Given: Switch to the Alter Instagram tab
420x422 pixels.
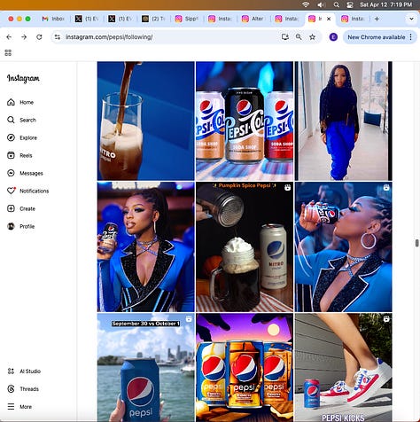Looking at the screenshot, I should tap(253, 19).
